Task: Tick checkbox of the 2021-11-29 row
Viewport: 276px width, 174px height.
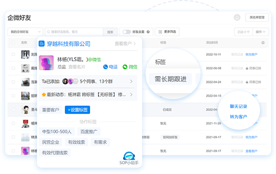Action: 13,123
